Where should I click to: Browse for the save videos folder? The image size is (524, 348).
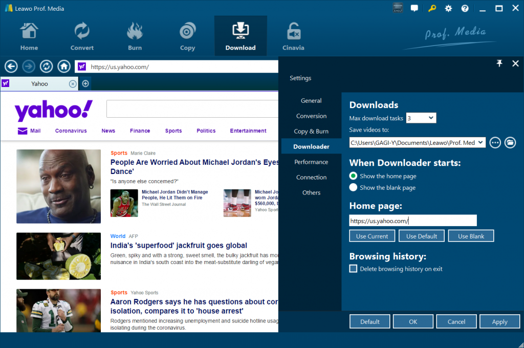pos(495,143)
